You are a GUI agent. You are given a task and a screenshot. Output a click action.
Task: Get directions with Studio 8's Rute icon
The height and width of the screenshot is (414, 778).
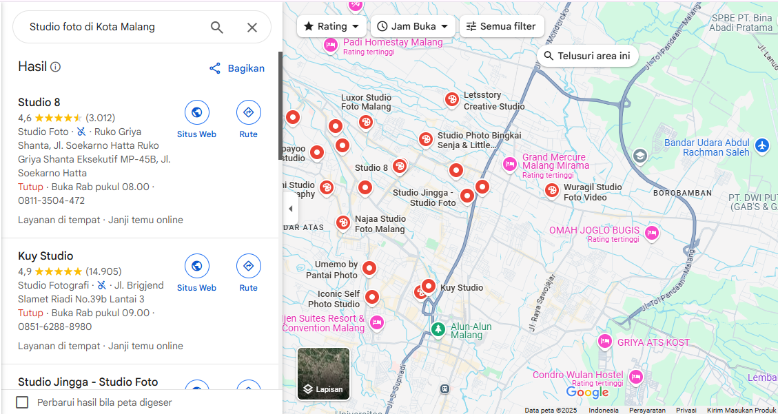tap(249, 112)
